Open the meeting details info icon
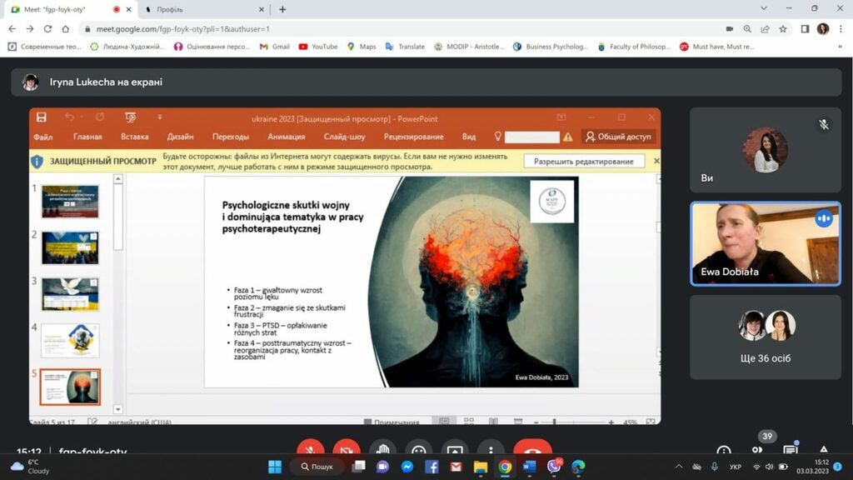This screenshot has width=853, height=480. (x=724, y=451)
